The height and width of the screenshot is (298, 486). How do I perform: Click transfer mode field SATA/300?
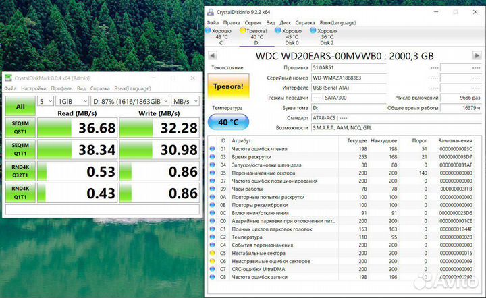point(349,98)
